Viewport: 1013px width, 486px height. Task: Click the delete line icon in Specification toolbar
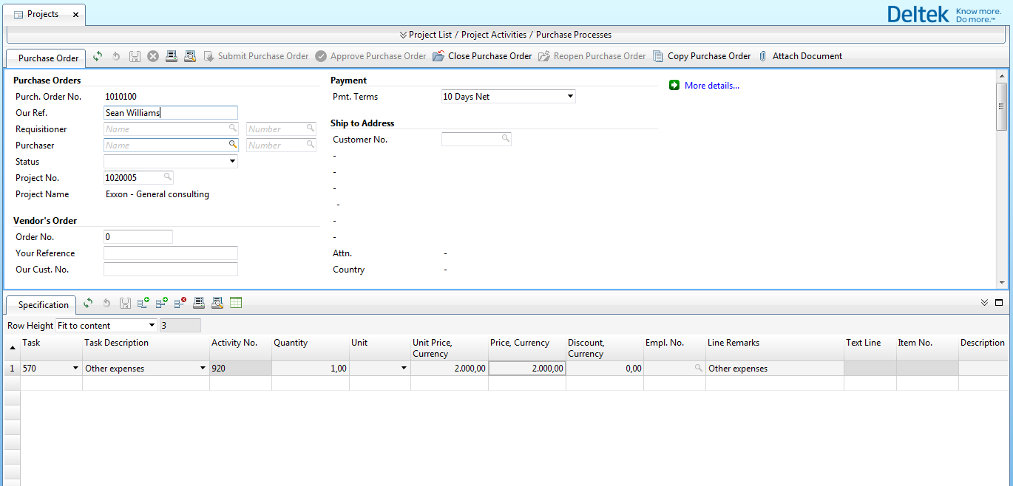point(180,303)
